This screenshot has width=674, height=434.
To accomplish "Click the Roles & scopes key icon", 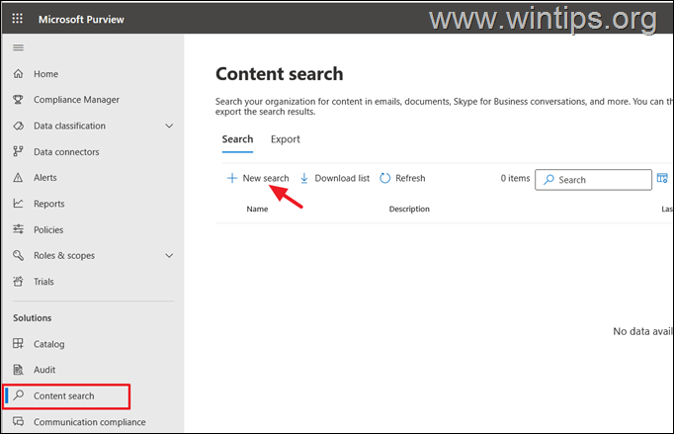I will click(x=18, y=255).
